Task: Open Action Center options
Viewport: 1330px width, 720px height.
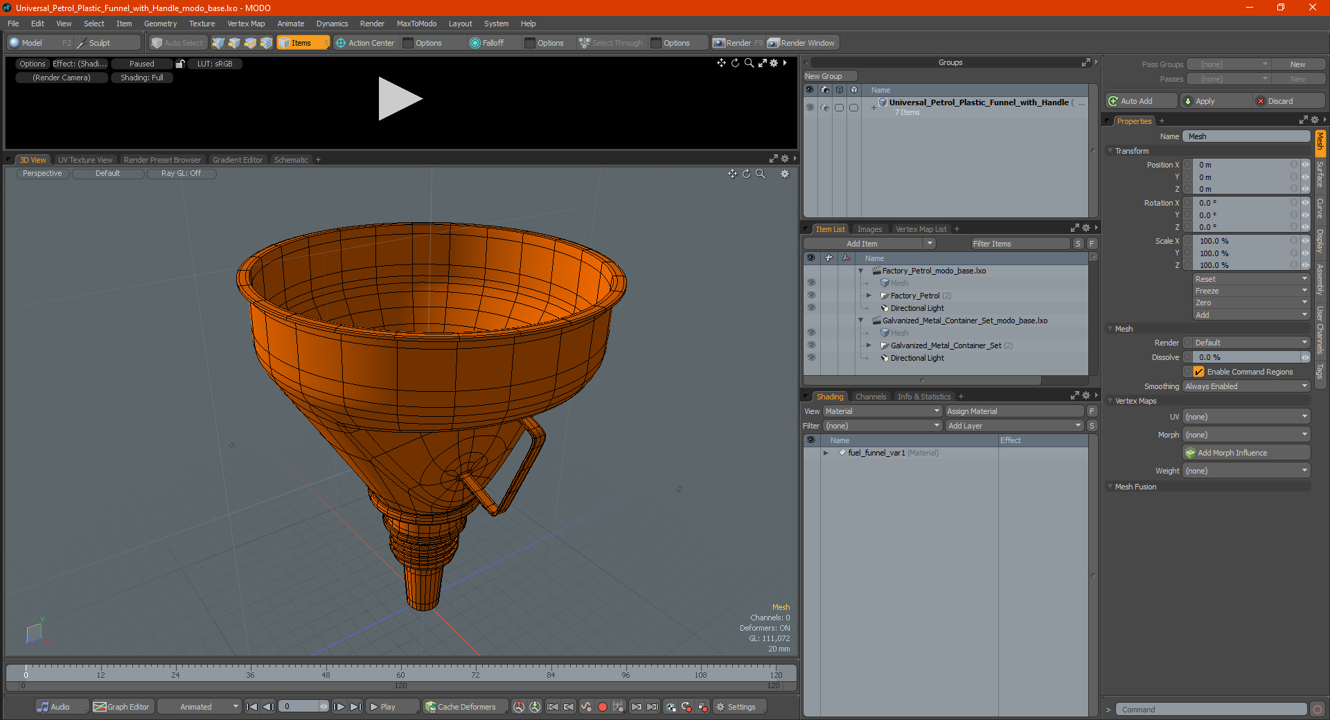Action: click(x=365, y=43)
